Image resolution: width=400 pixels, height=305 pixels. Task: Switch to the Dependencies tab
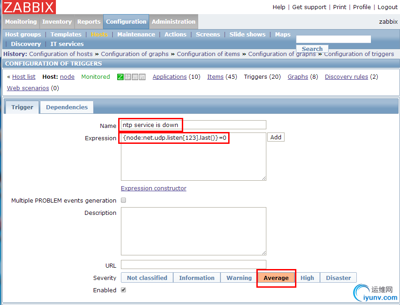67,107
